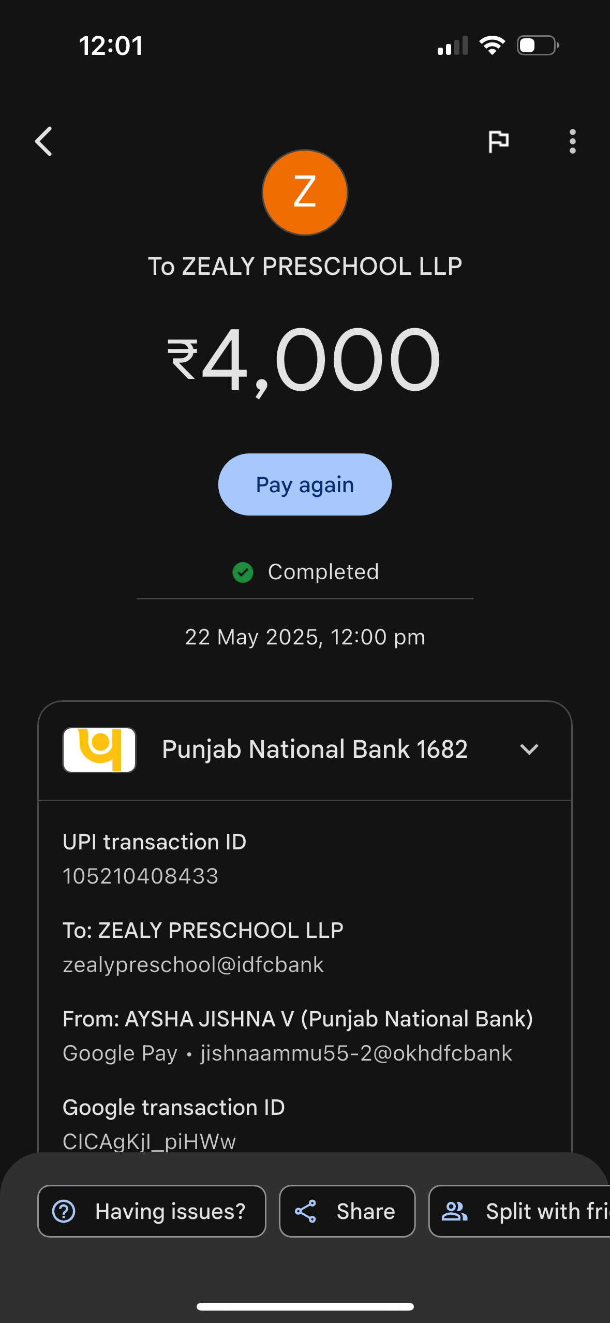Open the flag report icon

point(499,141)
